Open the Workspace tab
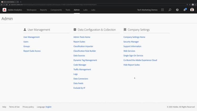The image size is (197, 111). tap(32, 10)
